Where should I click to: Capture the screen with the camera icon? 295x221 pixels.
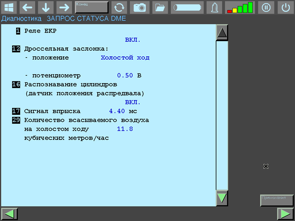[140, 7]
